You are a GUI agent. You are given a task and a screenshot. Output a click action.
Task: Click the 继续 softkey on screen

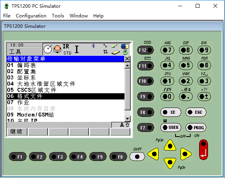tap(17, 132)
